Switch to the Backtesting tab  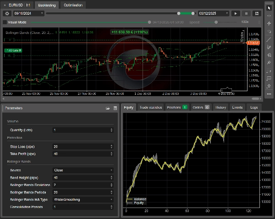point(47,5)
